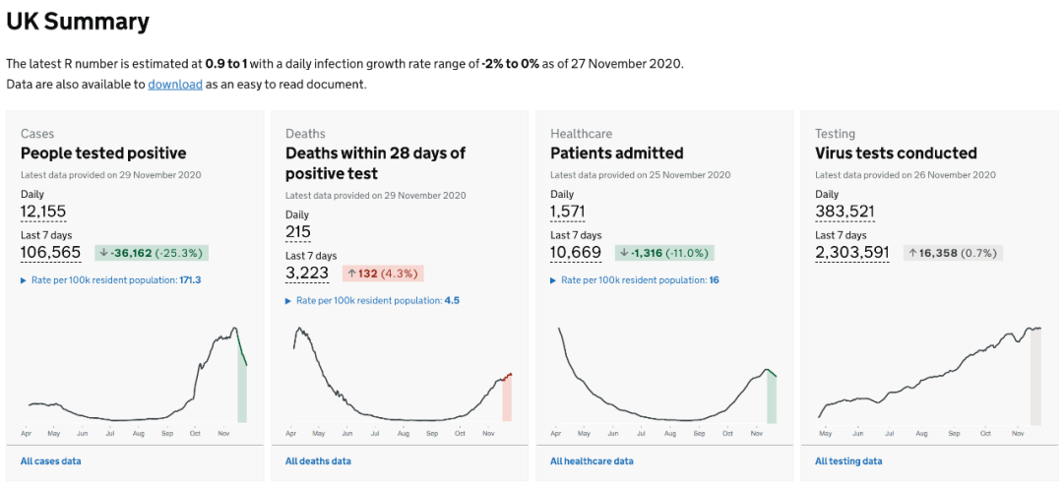Open All testing data link
This screenshot has width=1063, height=487.
(848, 461)
